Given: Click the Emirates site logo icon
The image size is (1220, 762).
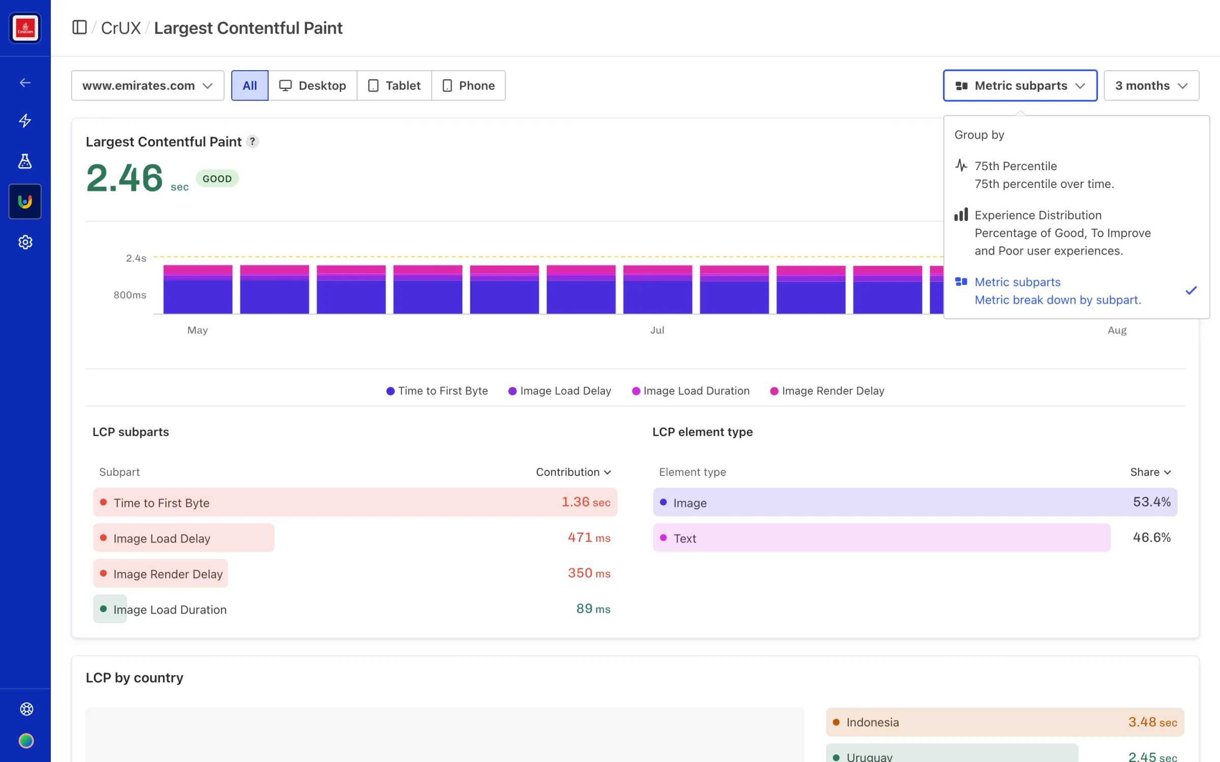Looking at the screenshot, I should click(25, 28).
